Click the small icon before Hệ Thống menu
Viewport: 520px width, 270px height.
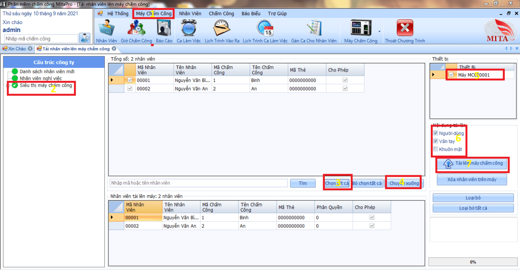pos(100,14)
